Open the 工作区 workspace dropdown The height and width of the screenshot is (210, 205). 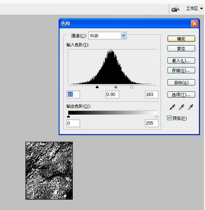[194, 9]
